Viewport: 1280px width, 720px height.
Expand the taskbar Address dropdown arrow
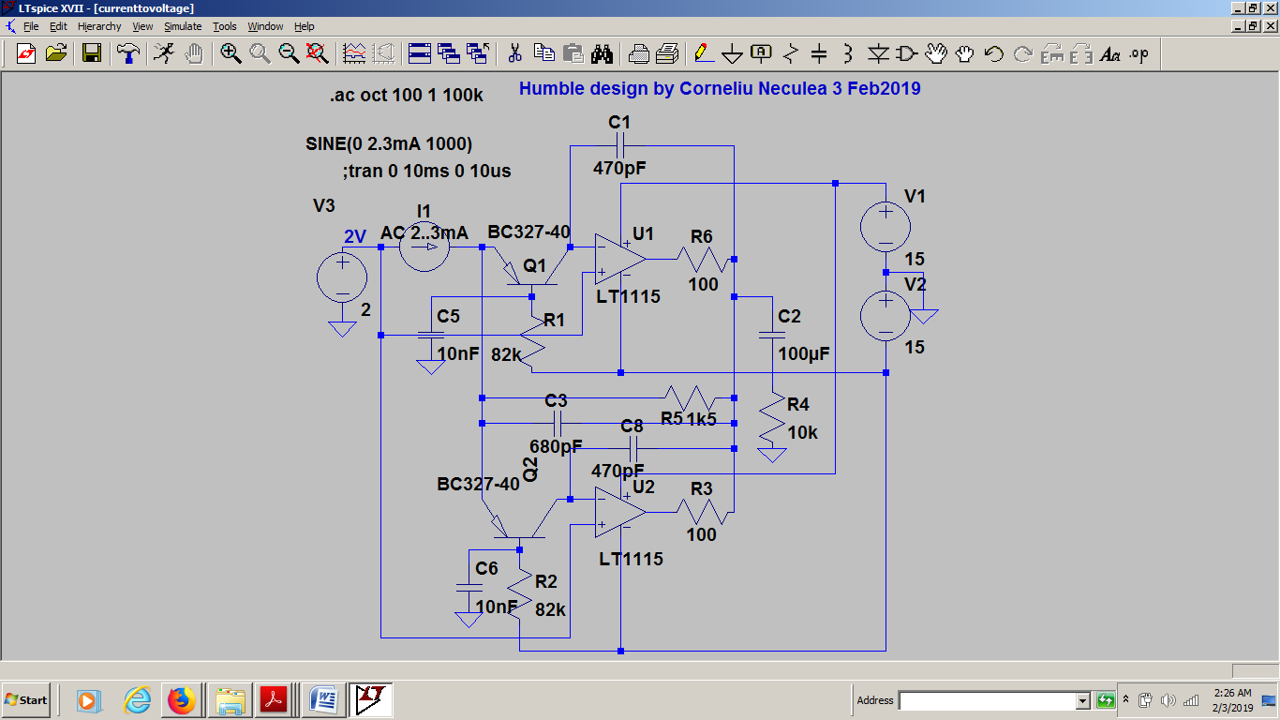click(1082, 700)
